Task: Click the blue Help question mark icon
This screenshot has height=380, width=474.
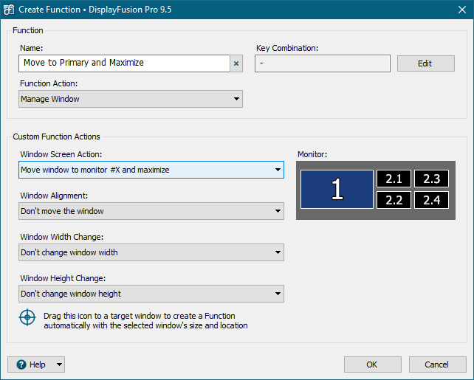Action: [x=21, y=365]
